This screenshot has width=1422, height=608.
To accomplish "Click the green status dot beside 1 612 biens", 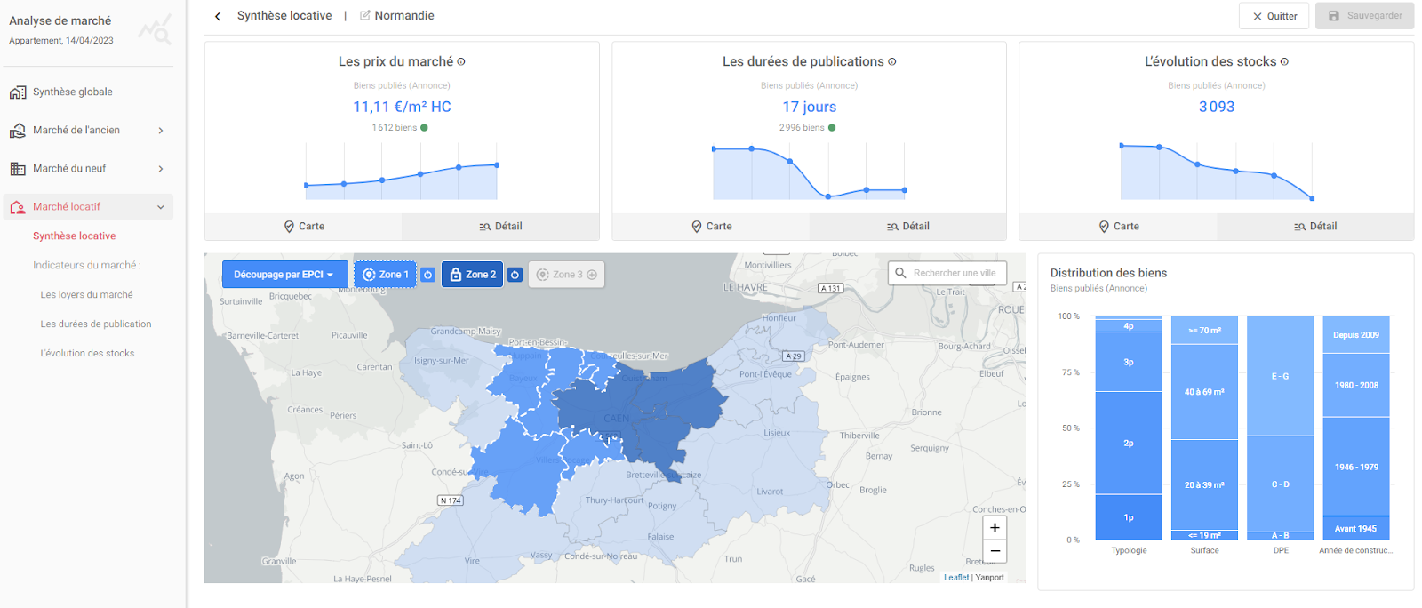I will 424,128.
